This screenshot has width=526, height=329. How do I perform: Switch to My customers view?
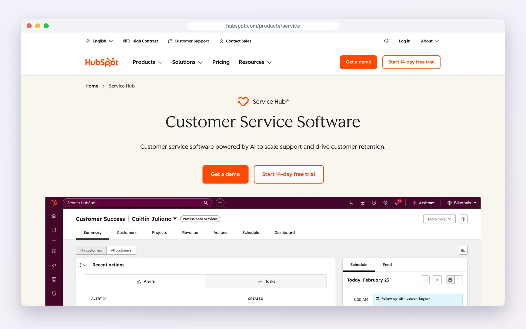point(91,250)
